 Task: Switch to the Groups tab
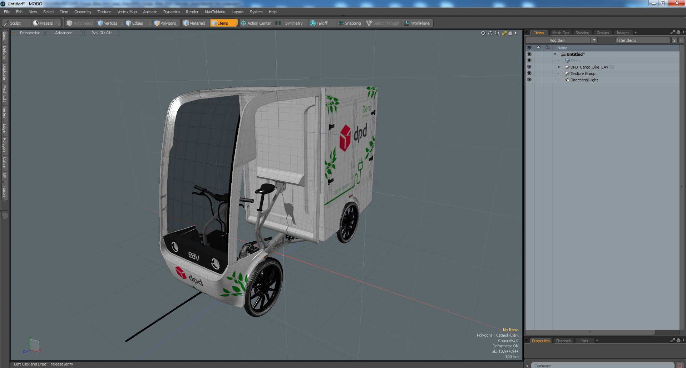[602, 33]
